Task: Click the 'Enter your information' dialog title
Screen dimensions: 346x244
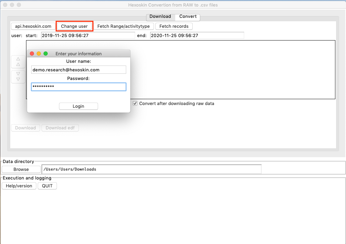Action: [79, 54]
